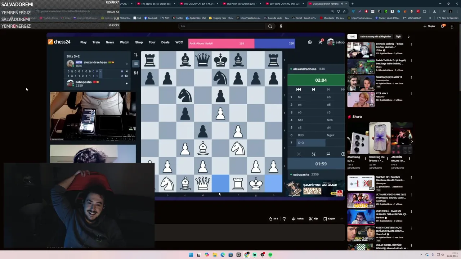Image resolution: width=461 pixels, height=259 pixels.
Task: Open Windows Start menu
Action: [x=191, y=255]
